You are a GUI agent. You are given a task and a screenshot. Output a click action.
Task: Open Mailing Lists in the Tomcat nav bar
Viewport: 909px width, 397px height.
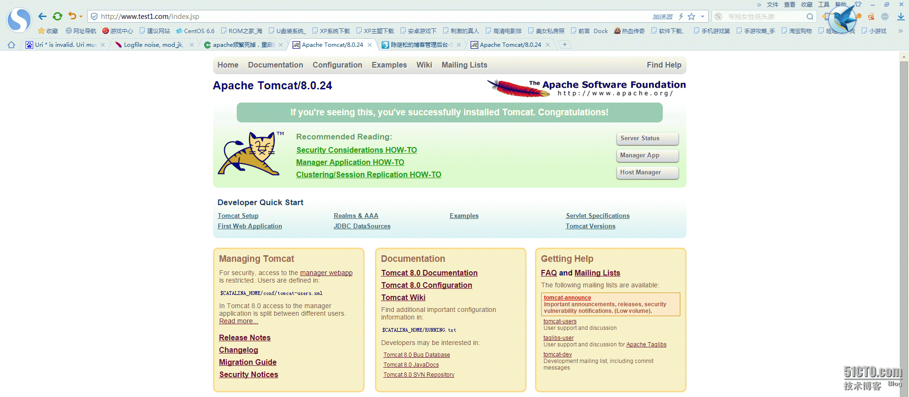point(464,65)
